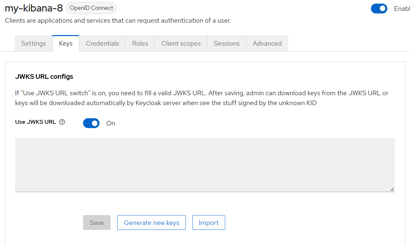
Task: Click the help icon beside Use JWKS URL
Action: (62, 122)
